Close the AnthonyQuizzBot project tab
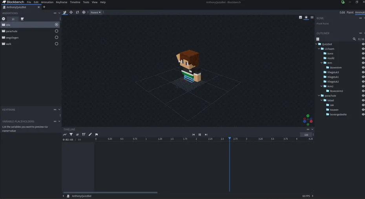 [x=38, y=7]
